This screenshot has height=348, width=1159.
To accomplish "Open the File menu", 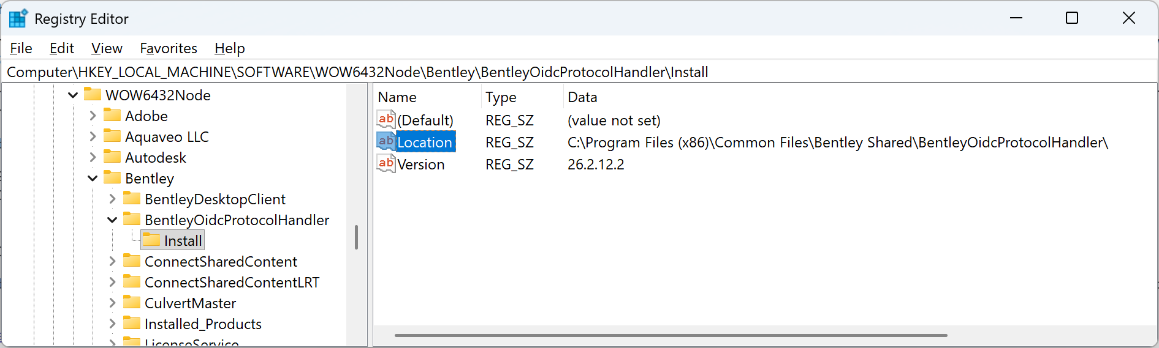I will (21, 48).
